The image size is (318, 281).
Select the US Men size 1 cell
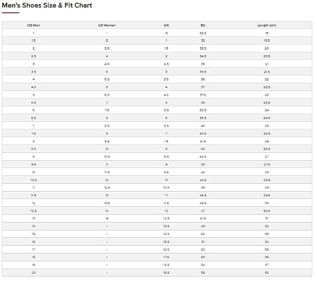point(34,33)
